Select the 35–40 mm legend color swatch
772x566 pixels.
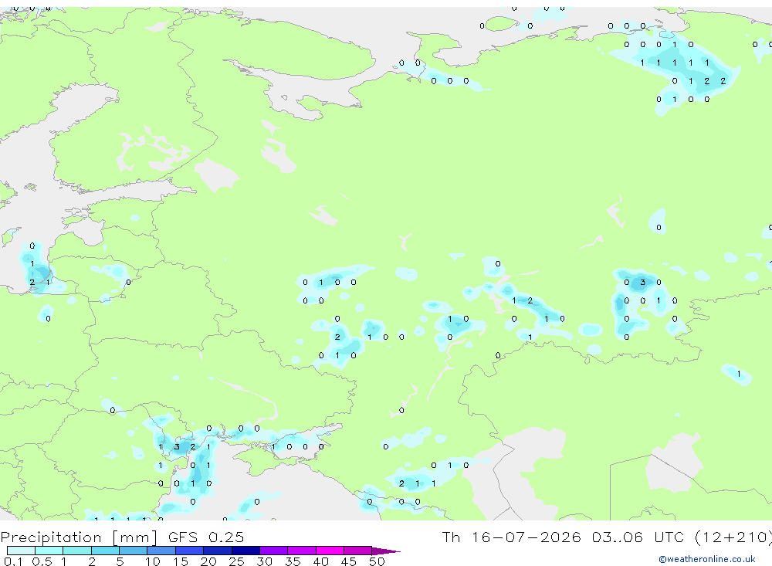pos(302,551)
